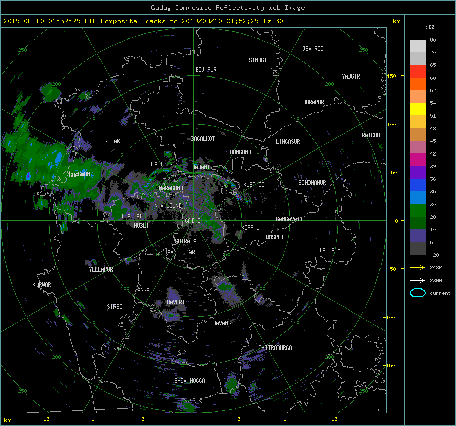Click the YELLAPUR city label
This screenshot has height=426, width=456.
pyautogui.click(x=101, y=269)
